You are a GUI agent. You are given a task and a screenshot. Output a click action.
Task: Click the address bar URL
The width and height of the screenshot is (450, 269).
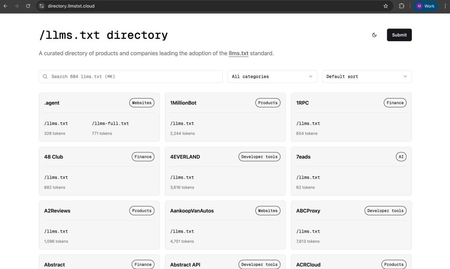pyautogui.click(x=71, y=6)
